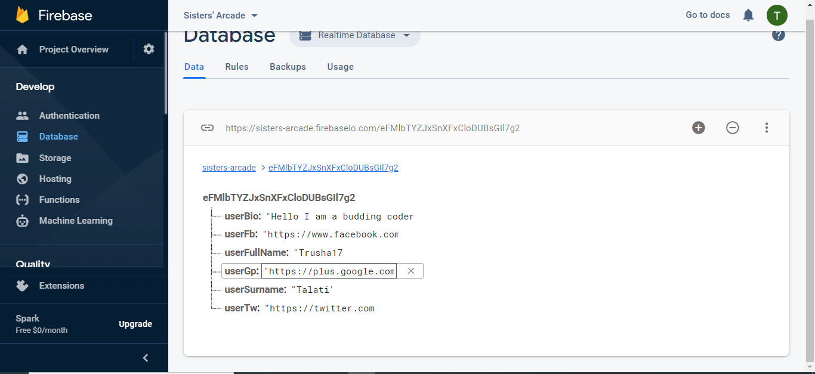Click the "Trusha17" value
This screenshot has width=815, height=374.
click(x=318, y=253)
